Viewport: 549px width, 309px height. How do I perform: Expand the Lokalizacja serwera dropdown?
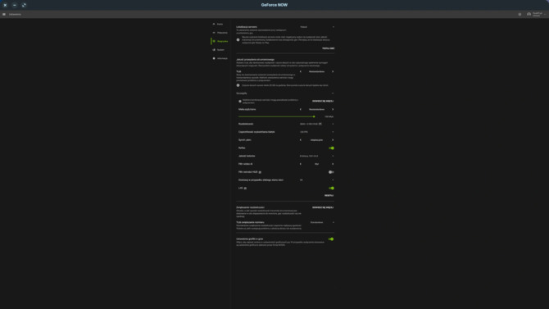pos(317,27)
